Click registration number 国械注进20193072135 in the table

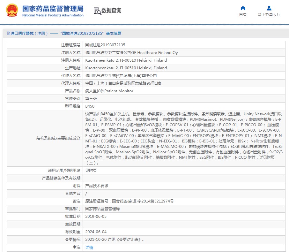(x=105, y=45)
